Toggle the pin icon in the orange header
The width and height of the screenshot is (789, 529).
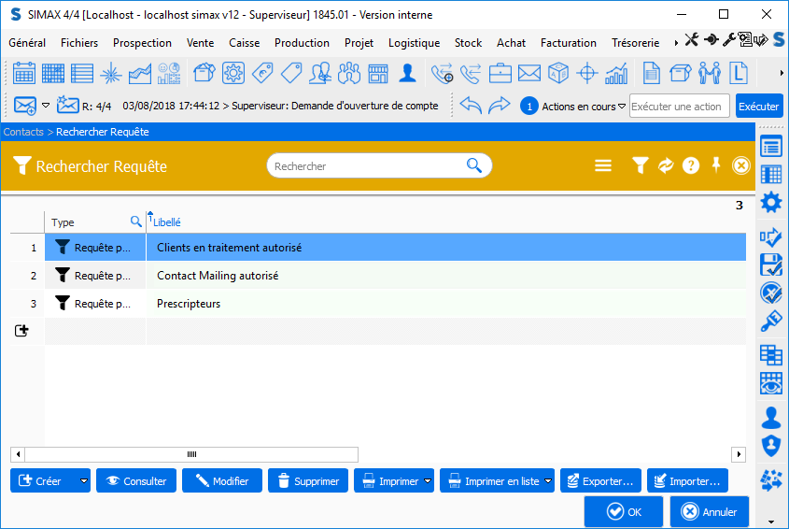pyautogui.click(x=716, y=165)
